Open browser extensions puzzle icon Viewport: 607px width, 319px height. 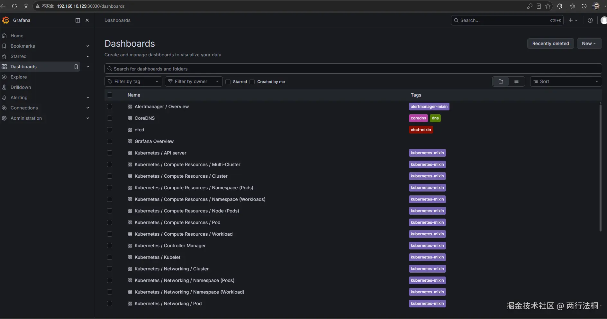click(x=560, y=6)
